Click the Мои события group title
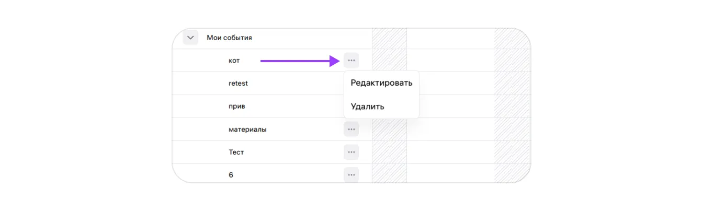 coord(229,38)
